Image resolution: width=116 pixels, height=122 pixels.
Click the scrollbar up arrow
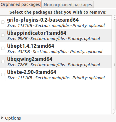click(115, 18)
